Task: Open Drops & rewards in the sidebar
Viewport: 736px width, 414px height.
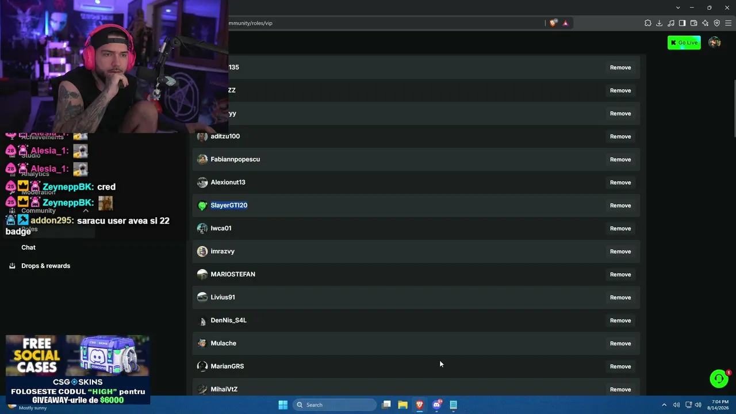Action: click(x=45, y=266)
